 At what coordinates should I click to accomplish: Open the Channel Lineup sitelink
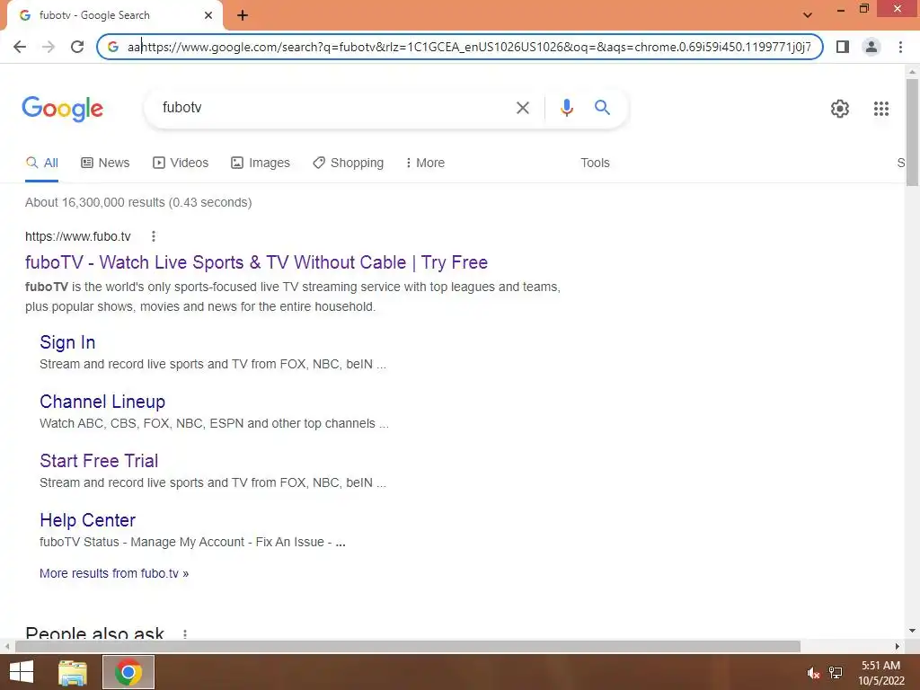pyautogui.click(x=102, y=402)
